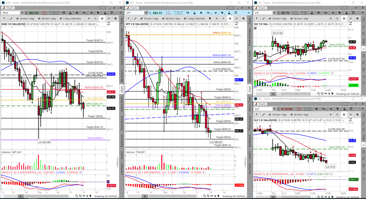Select the pointer cursor tool in IWM symbol bar

coord(98,13)
